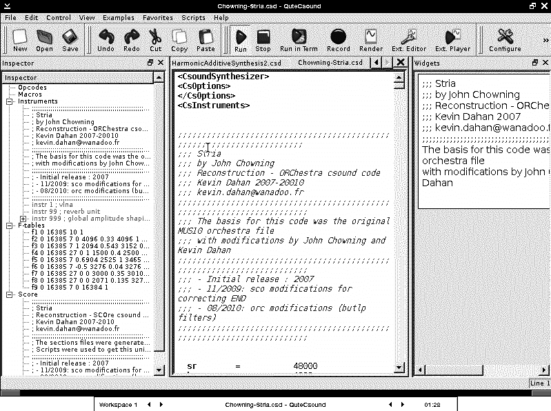Switch to the next workspace with the arrow
Screen dimensions: 551x411
click(x=161, y=405)
